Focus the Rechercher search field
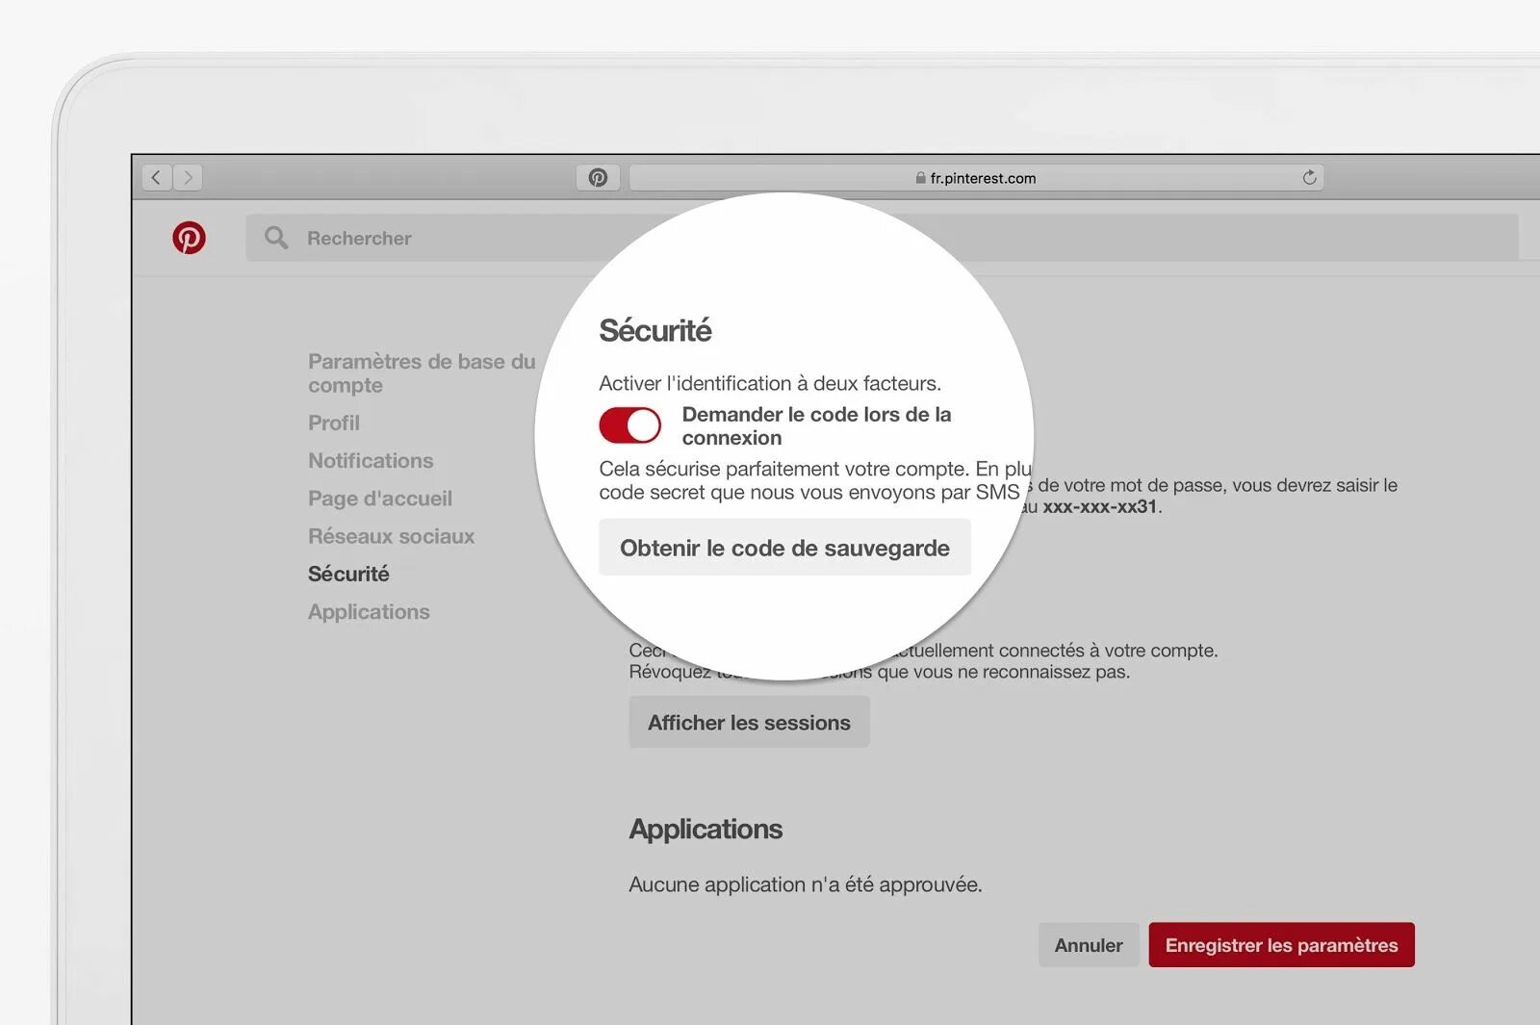The image size is (1540, 1025). tap(882, 238)
